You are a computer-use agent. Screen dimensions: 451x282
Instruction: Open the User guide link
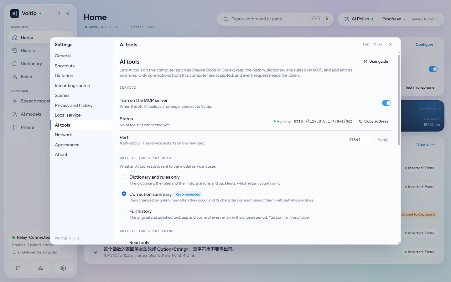[376, 61]
